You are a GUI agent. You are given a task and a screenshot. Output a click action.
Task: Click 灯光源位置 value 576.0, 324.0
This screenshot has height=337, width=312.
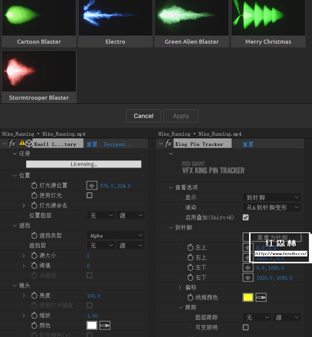click(x=115, y=186)
